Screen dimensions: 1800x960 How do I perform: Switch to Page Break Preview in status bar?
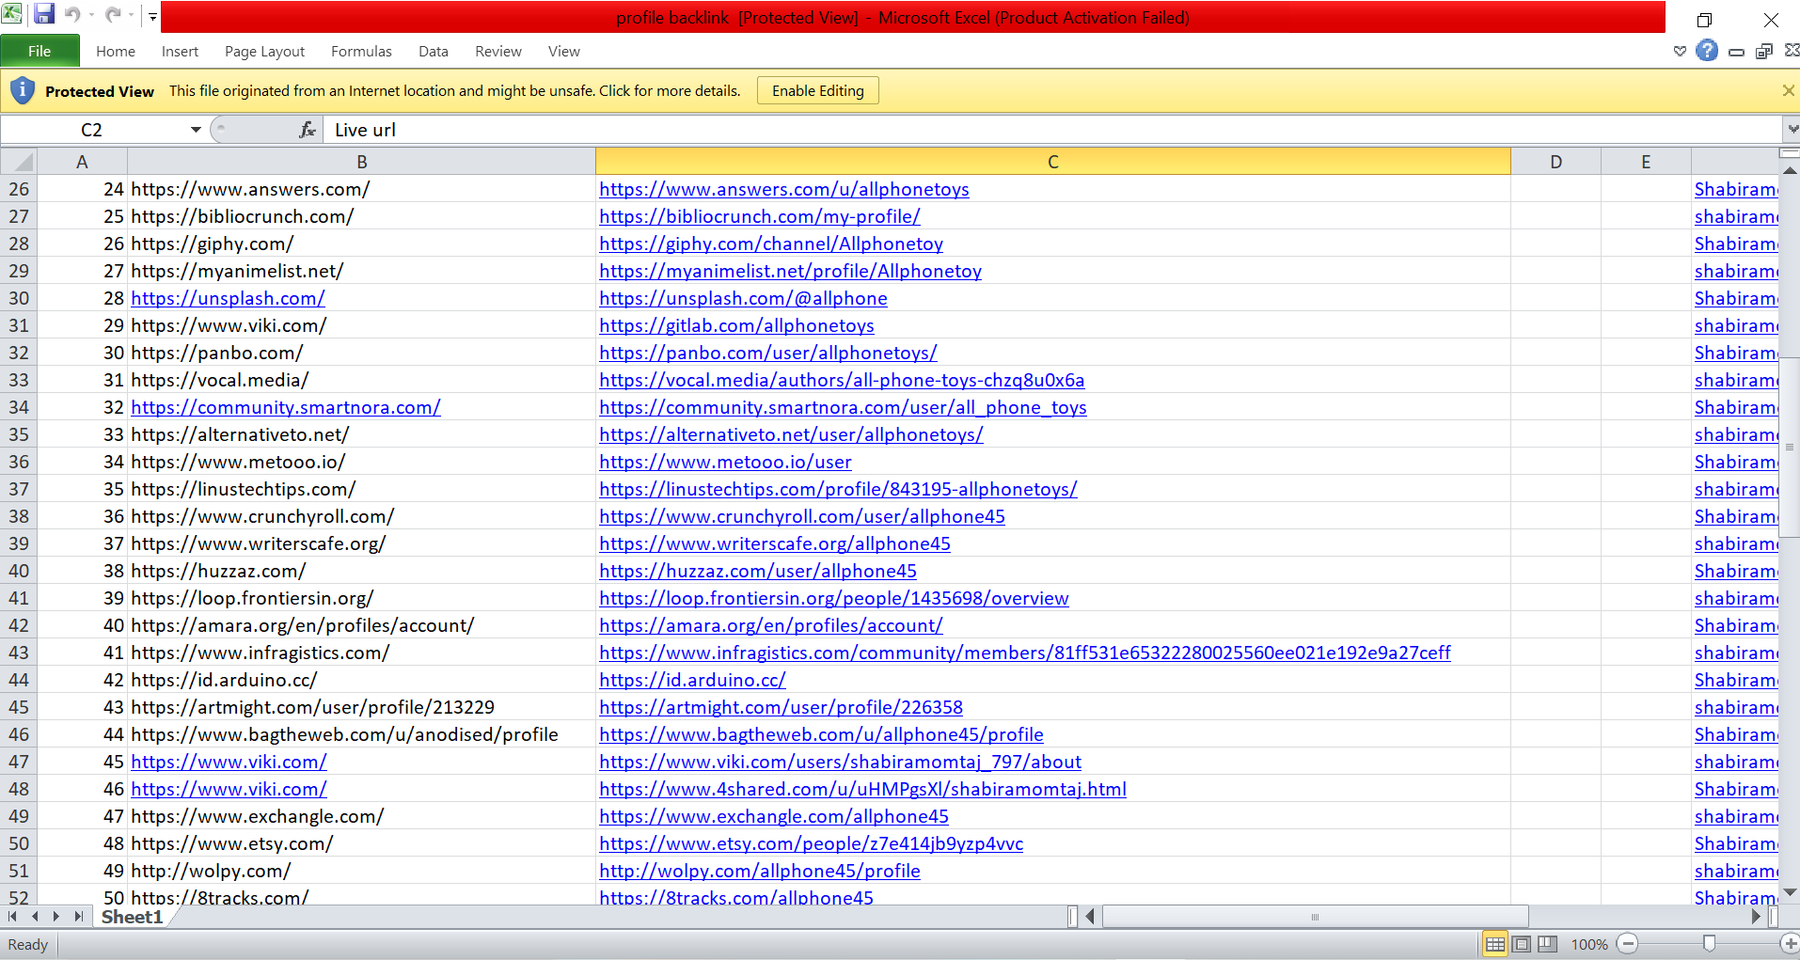click(x=1548, y=944)
